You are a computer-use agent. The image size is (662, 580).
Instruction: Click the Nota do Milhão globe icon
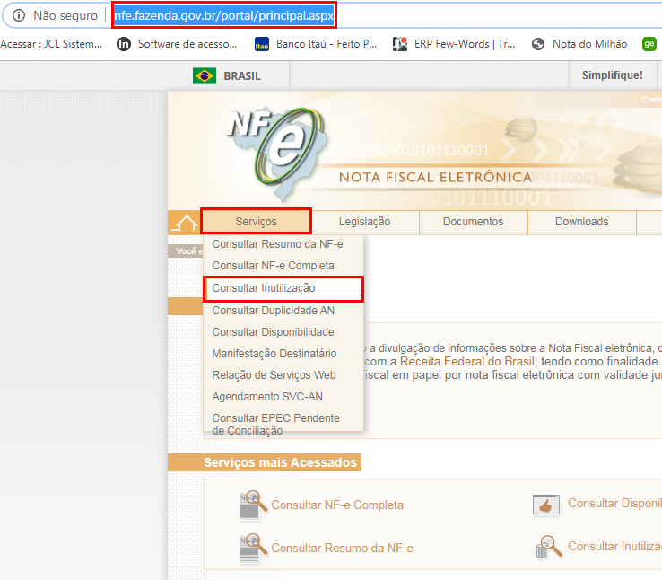coord(538,44)
